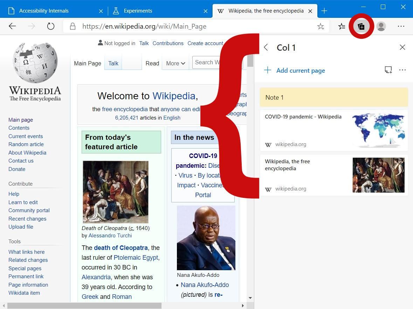Add a new note icon in collection
413x309 pixels.
point(388,70)
